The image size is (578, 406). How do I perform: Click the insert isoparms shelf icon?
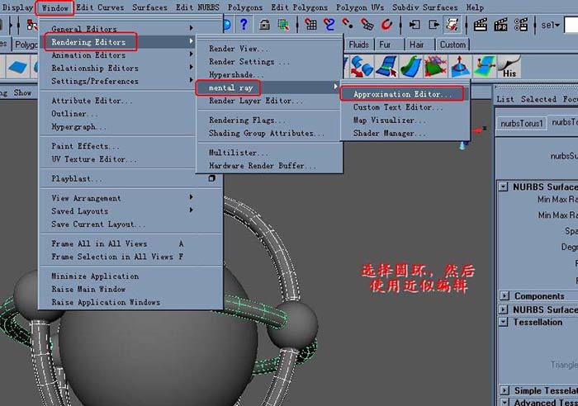click(386, 67)
